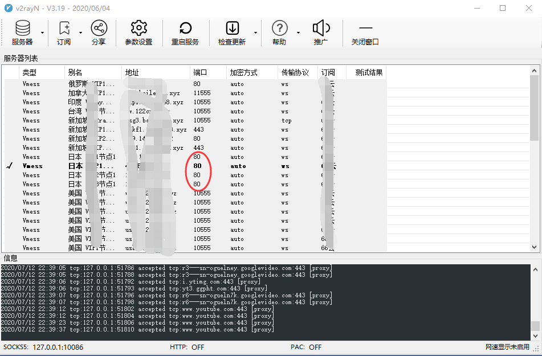Sort by 加密方式 column header

(252, 72)
